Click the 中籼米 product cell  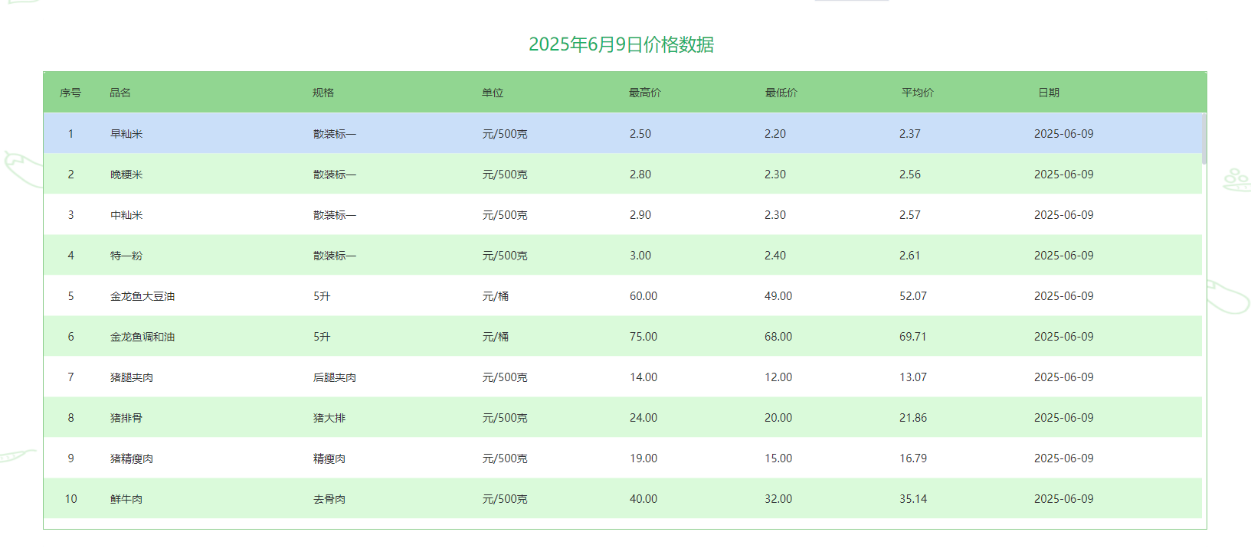click(x=126, y=215)
